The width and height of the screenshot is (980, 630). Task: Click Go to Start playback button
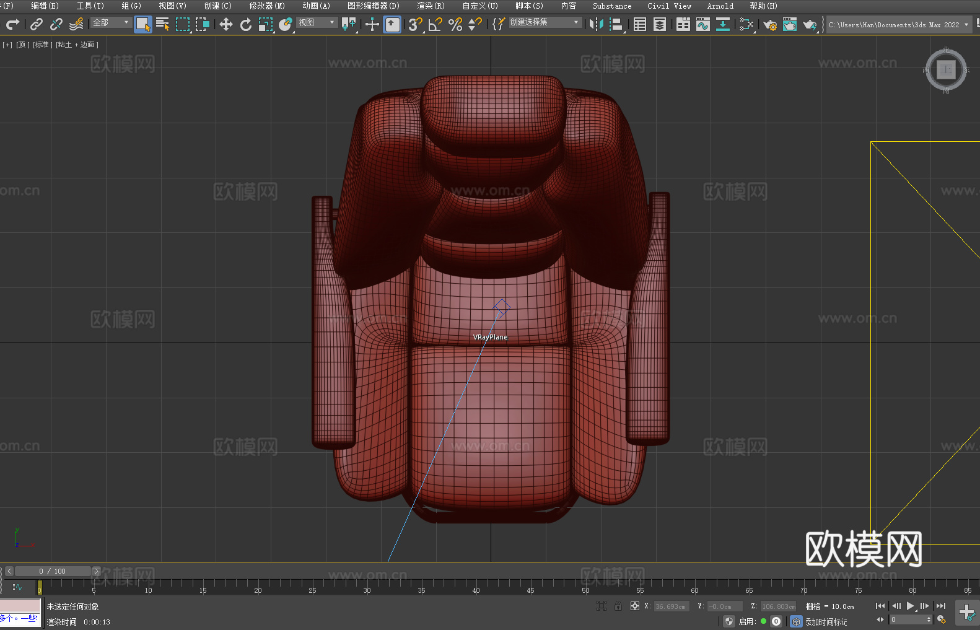880,606
